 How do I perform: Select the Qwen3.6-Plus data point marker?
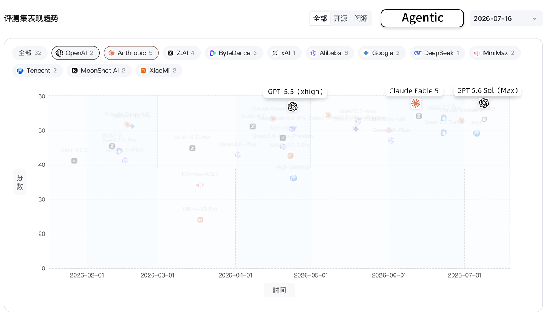click(237, 154)
